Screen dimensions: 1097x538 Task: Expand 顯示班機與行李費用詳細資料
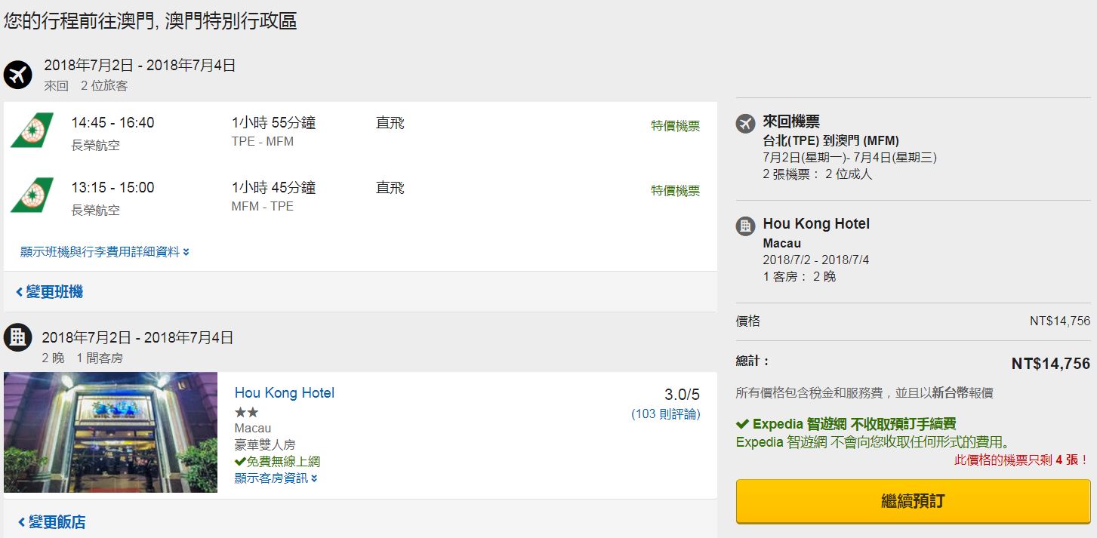[x=104, y=252]
